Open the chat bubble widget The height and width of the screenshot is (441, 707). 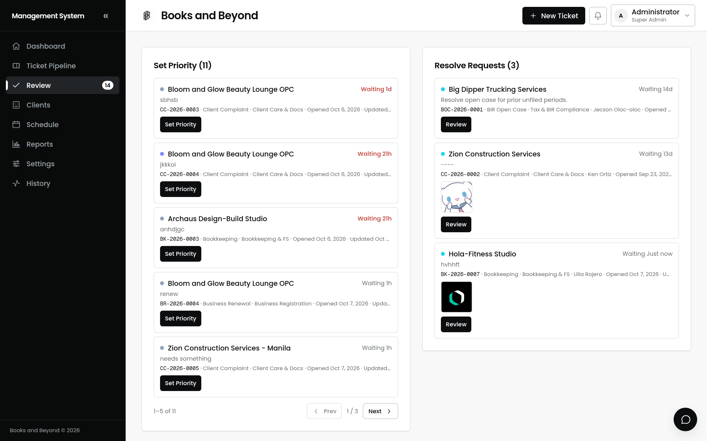685,419
